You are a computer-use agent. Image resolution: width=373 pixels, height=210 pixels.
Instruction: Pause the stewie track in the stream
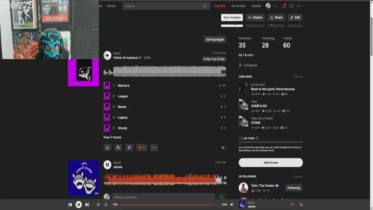pos(107,165)
